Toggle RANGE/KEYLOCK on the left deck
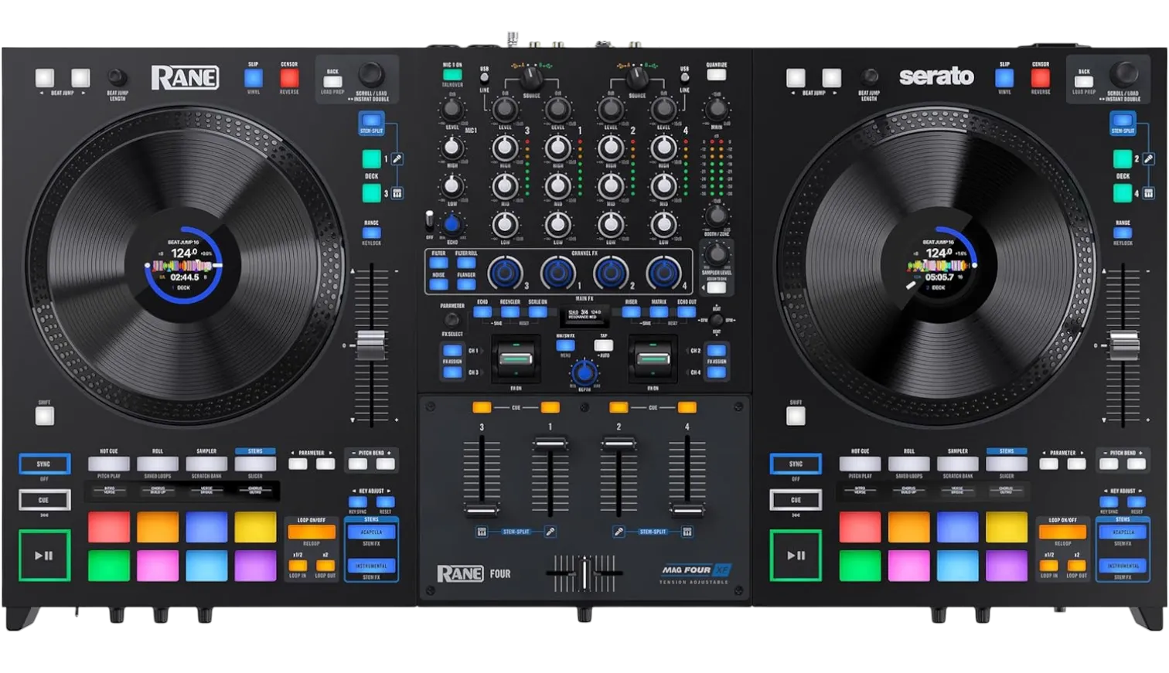This screenshot has height=673, width=1169. [x=371, y=233]
